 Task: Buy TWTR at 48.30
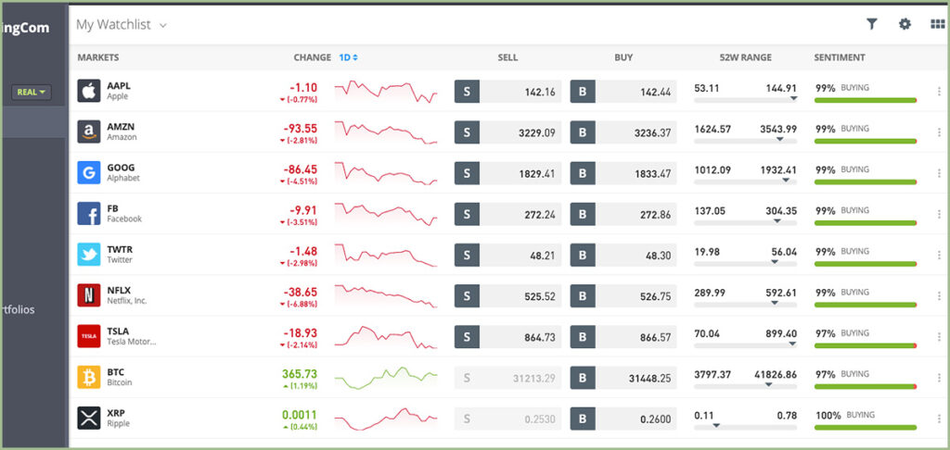point(623,256)
